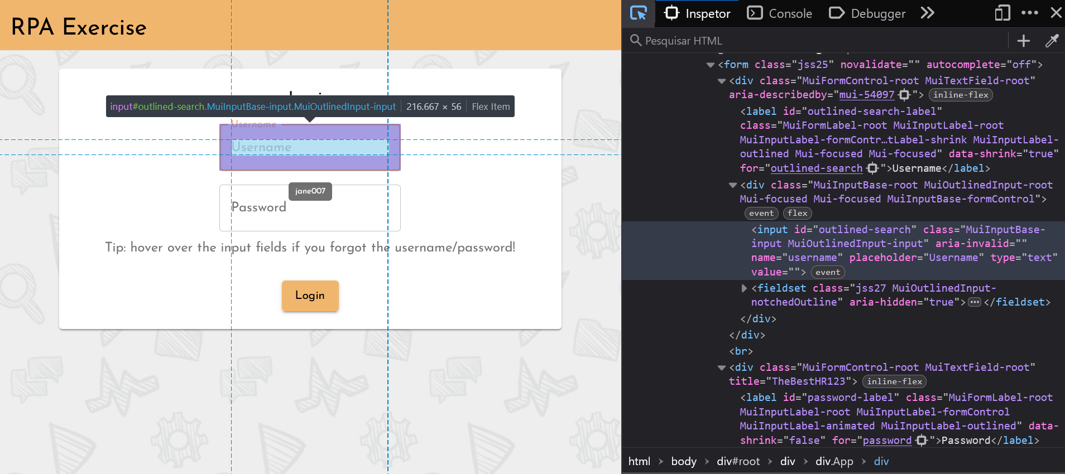The image size is (1065, 474).
Task: Select div.App in the breadcrumb trail
Action: coord(834,461)
